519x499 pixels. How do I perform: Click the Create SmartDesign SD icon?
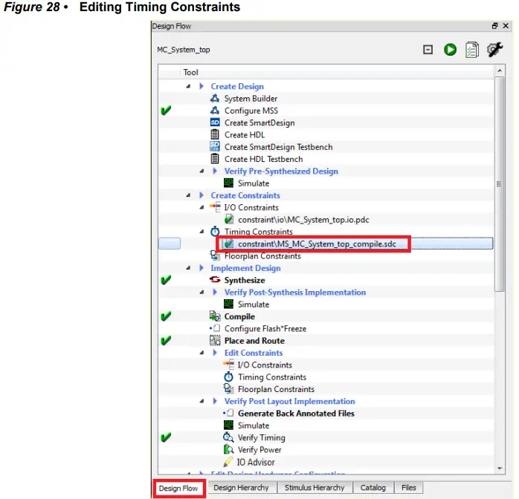click(215, 123)
